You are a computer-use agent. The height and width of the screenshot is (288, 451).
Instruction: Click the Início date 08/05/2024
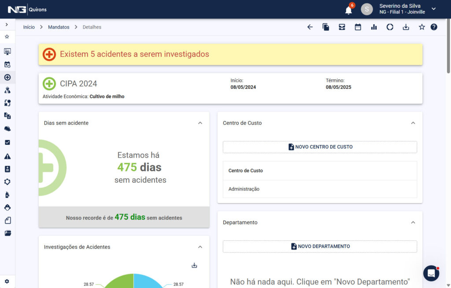tap(243, 87)
